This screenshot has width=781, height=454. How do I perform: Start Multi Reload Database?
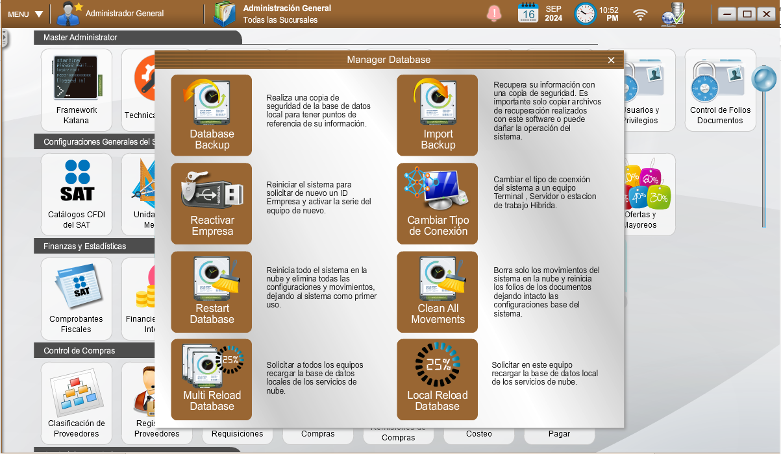tap(211, 379)
